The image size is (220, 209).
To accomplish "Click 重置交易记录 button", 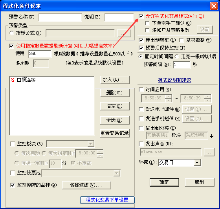I will (x=115, y=133).
